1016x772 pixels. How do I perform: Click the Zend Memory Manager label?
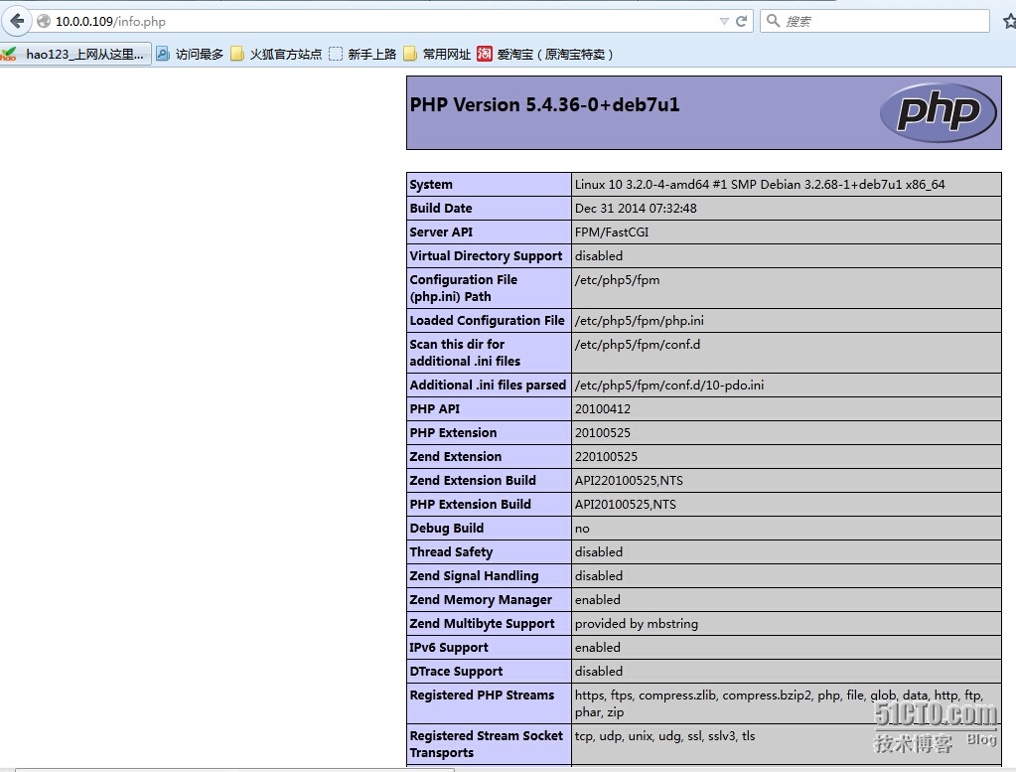point(481,600)
